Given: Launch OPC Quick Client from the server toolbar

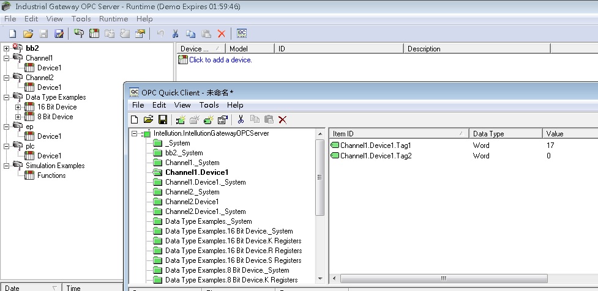Looking at the screenshot, I should (x=242, y=34).
